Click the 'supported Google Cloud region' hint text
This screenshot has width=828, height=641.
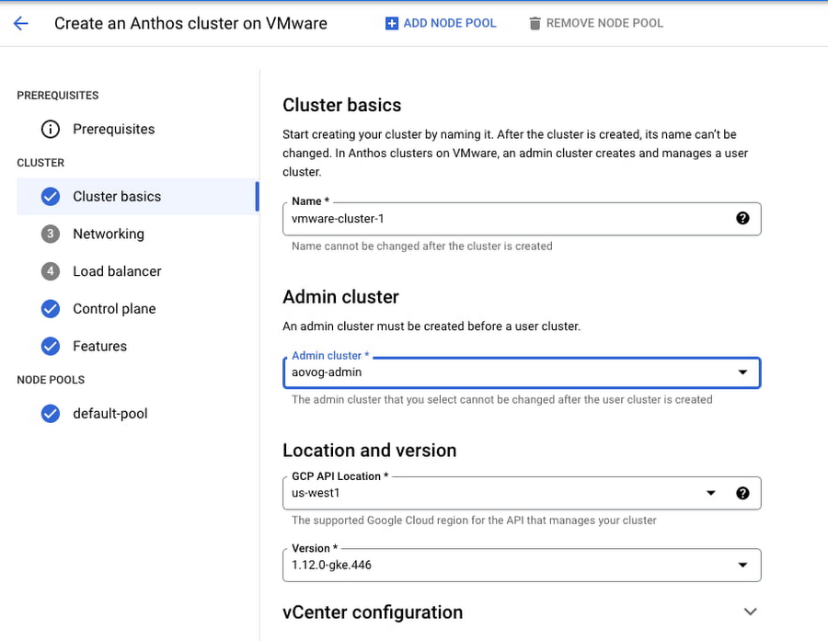click(474, 521)
